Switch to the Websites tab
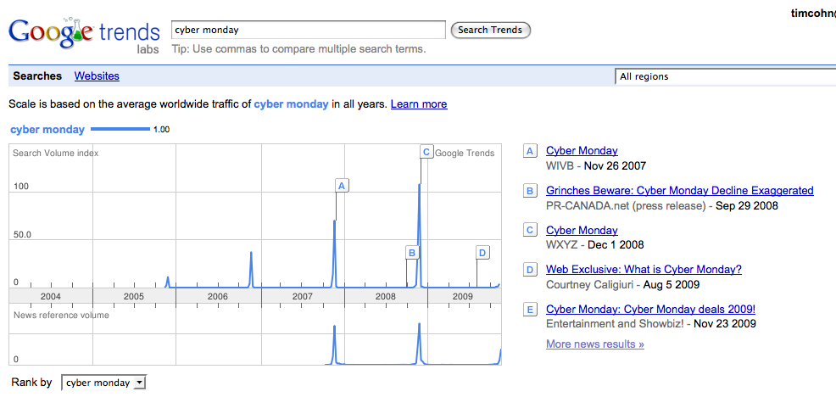This screenshot has width=836, height=397. 97,76
